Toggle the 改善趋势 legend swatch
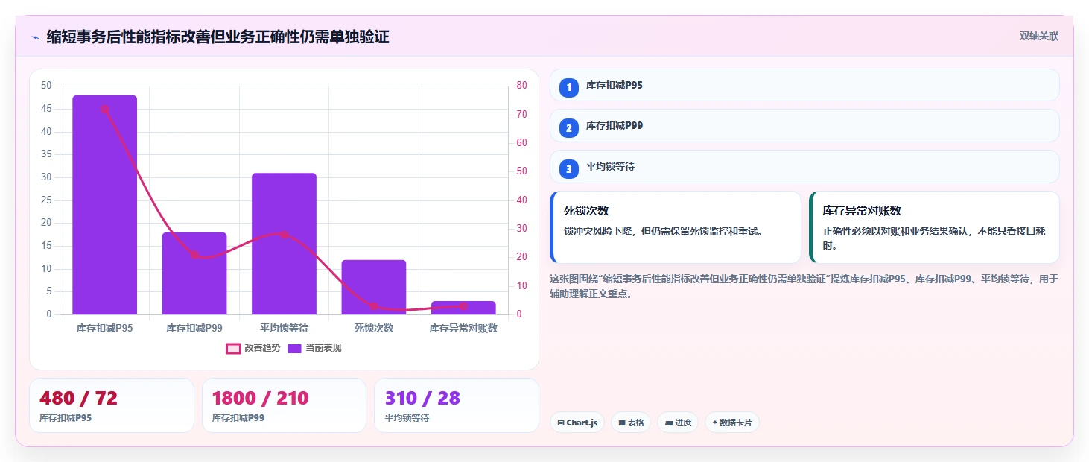The width and height of the screenshot is (1089, 462). click(x=233, y=348)
